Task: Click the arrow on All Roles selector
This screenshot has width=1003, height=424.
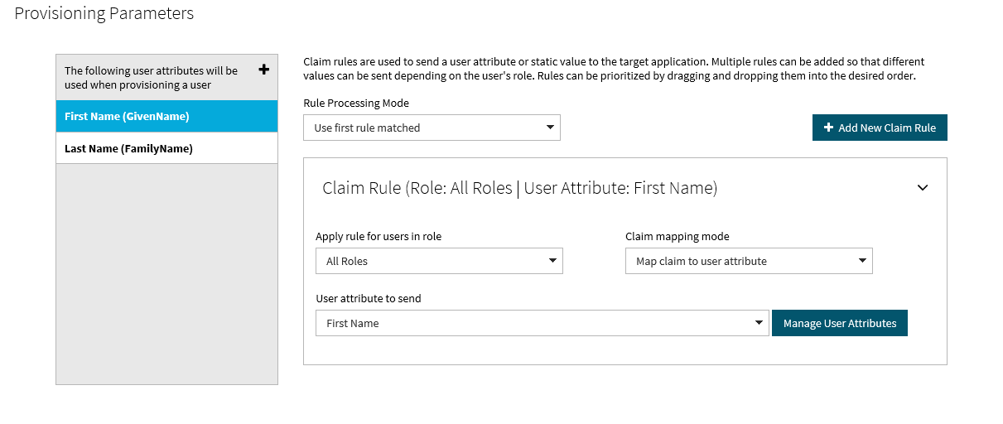Action: (552, 261)
